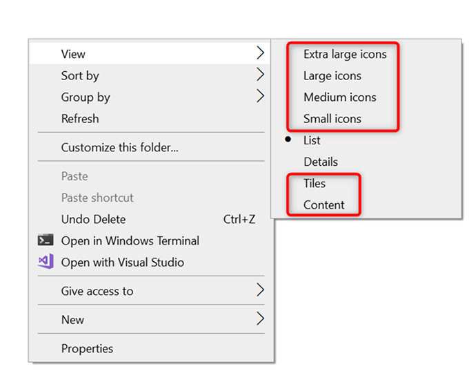
Task: Select Medium icons view
Action: (x=340, y=97)
